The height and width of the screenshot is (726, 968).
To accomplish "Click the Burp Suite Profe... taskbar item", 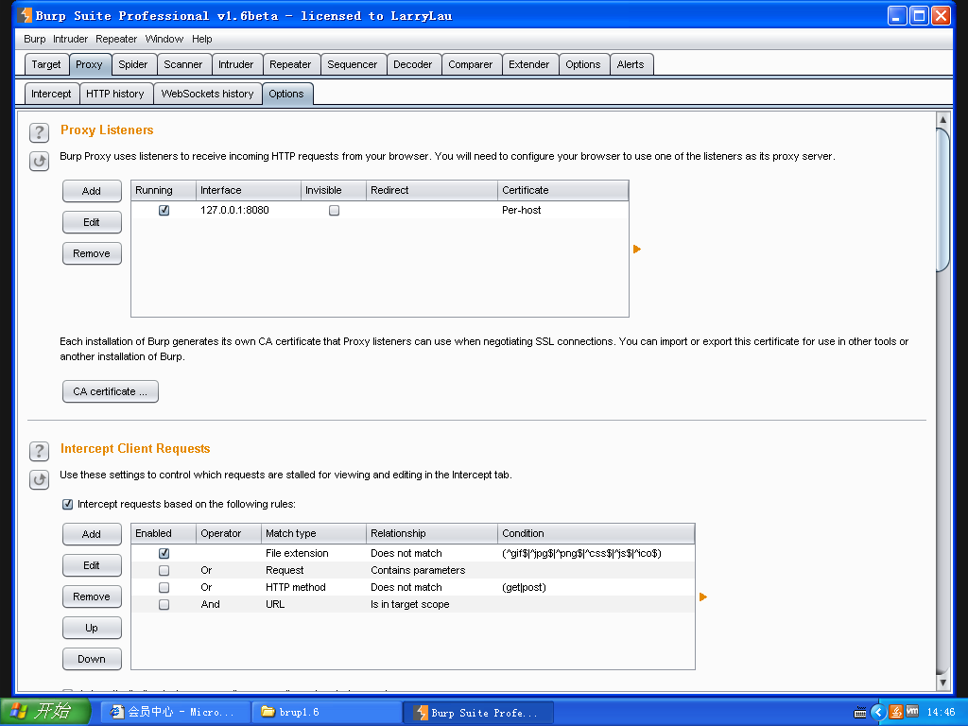I will click(478, 713).
